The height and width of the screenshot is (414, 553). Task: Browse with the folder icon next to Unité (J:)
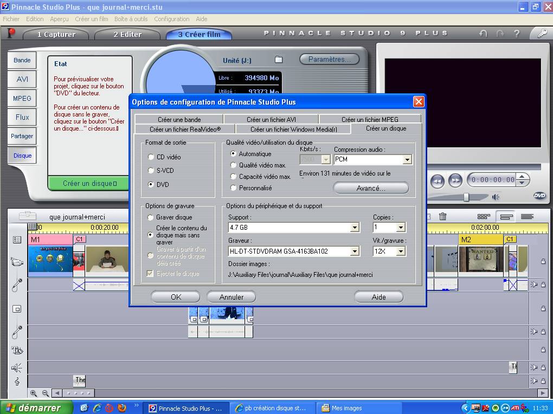279,60
